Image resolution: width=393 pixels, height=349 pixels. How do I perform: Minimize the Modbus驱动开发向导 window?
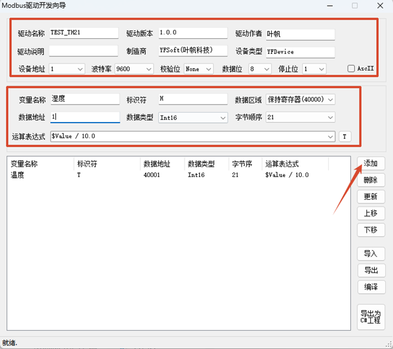[330, 6]
